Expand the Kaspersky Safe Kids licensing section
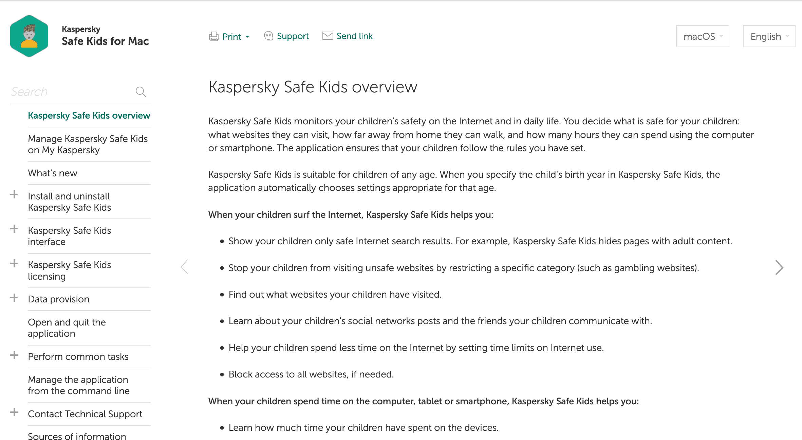Viewport: 802px width, 440px height. [x=14, y=263]
